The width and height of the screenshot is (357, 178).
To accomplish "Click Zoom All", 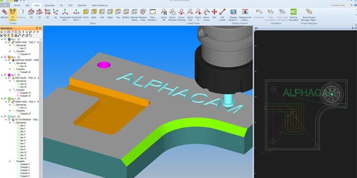I will (x=164, y=15).
